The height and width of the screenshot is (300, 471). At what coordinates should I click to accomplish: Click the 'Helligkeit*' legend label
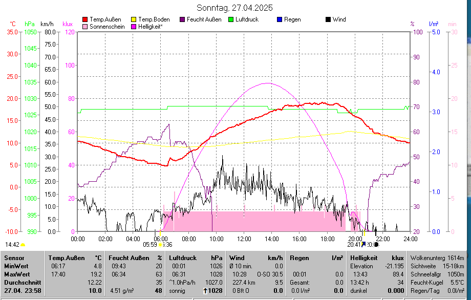tap(150, 27)
